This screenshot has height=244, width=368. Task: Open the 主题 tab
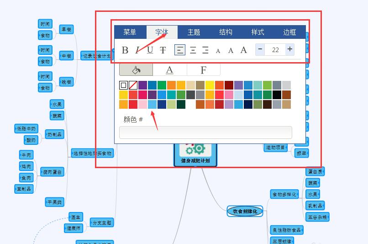click(x=194, y=32)
